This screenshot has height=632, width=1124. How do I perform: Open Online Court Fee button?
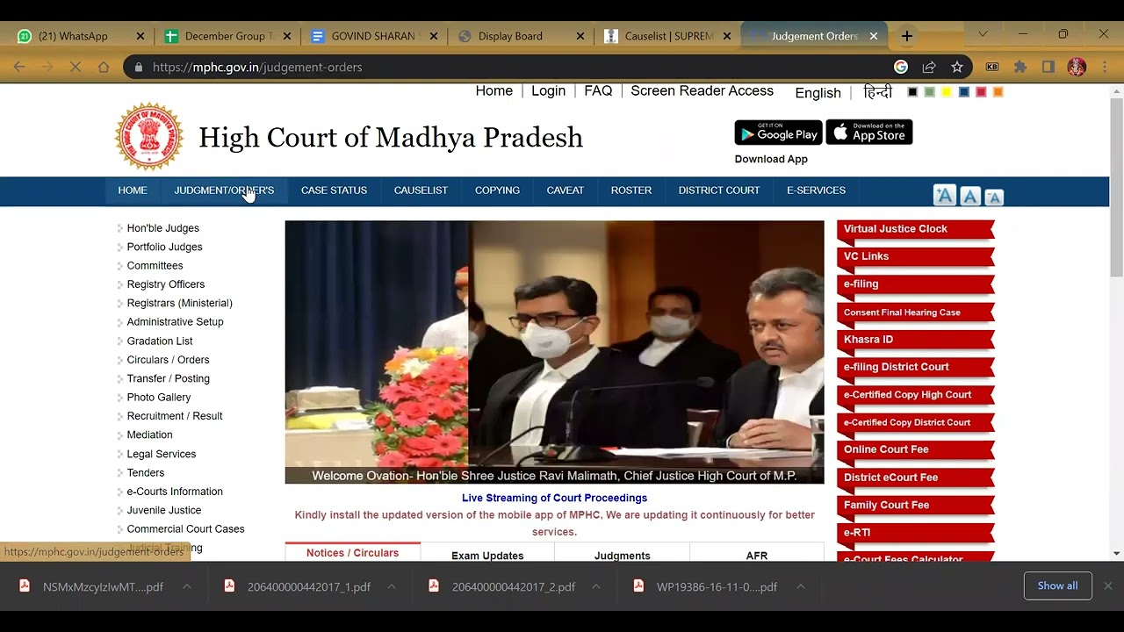tap(915, 449)
